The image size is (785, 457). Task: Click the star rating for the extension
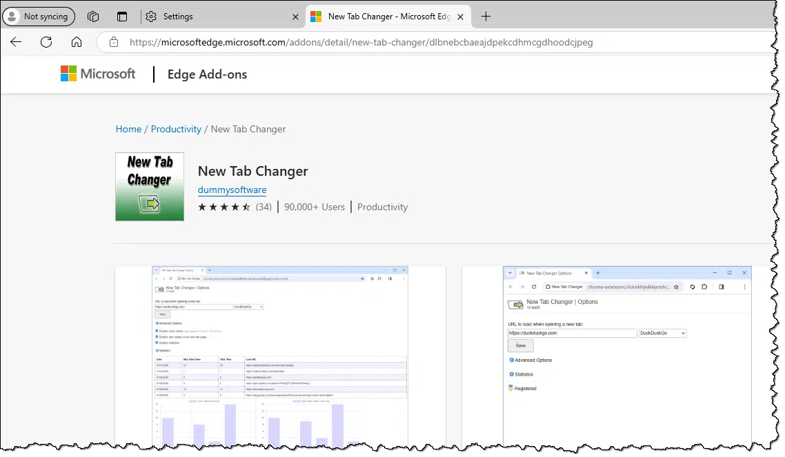coord(223,207)
